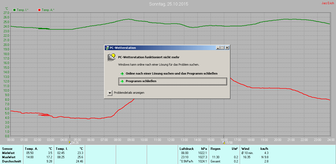Click wind 10 min value 4.3
The image size is (336, 164).
click(266, 153)
